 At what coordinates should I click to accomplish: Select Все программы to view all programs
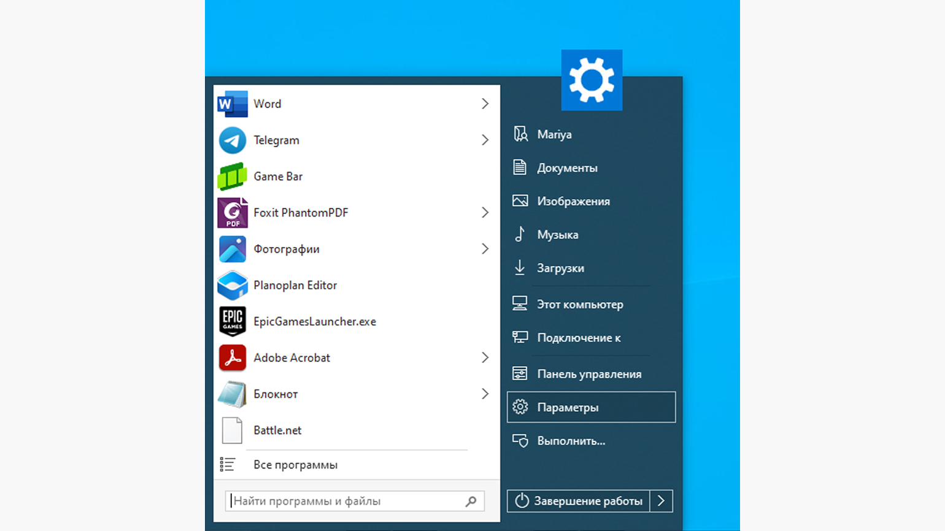click(x=296, y=464)
